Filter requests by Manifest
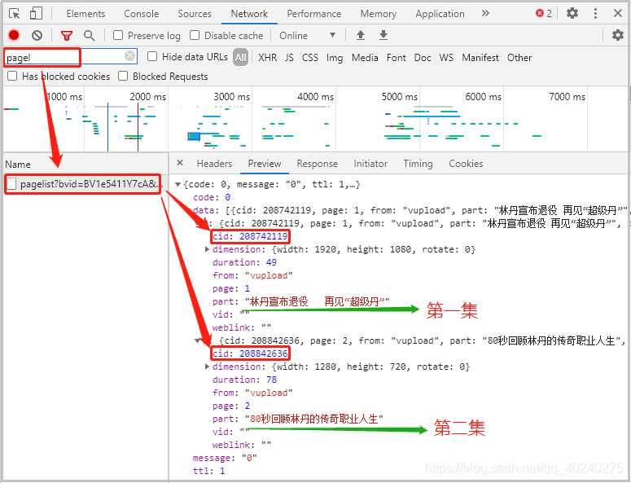Image resolution: width=631 pixels, height=483 pixels. (x=480, y=58)
